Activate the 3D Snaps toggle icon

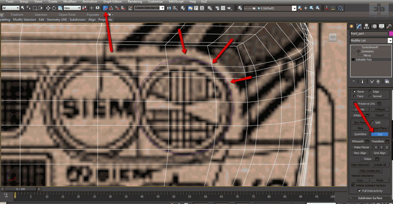click(105, 8)
